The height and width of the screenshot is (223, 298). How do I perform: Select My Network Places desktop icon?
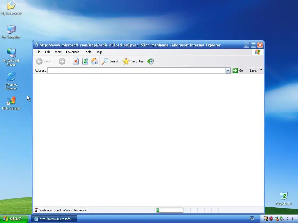11,57
